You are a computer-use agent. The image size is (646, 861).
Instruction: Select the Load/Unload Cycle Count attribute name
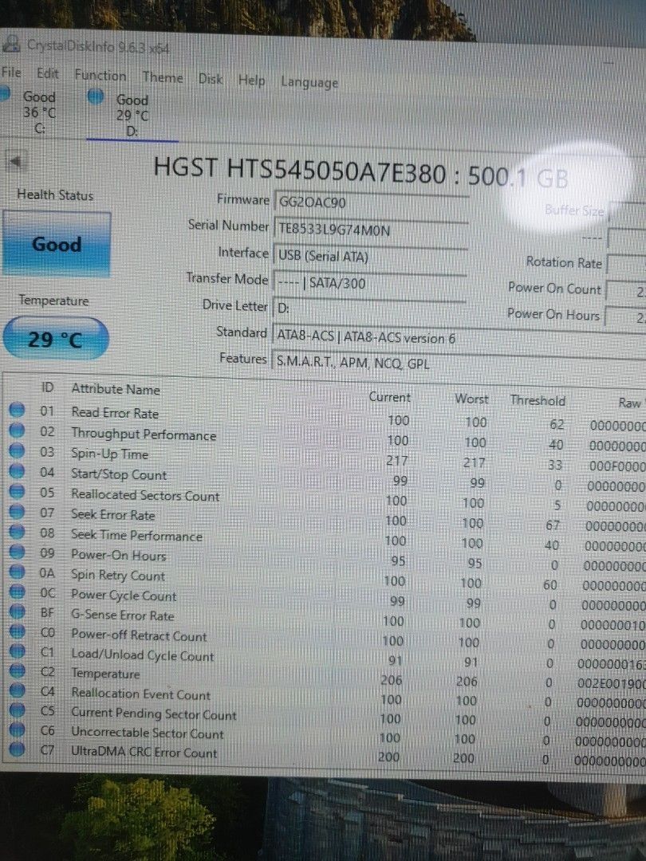142,655
